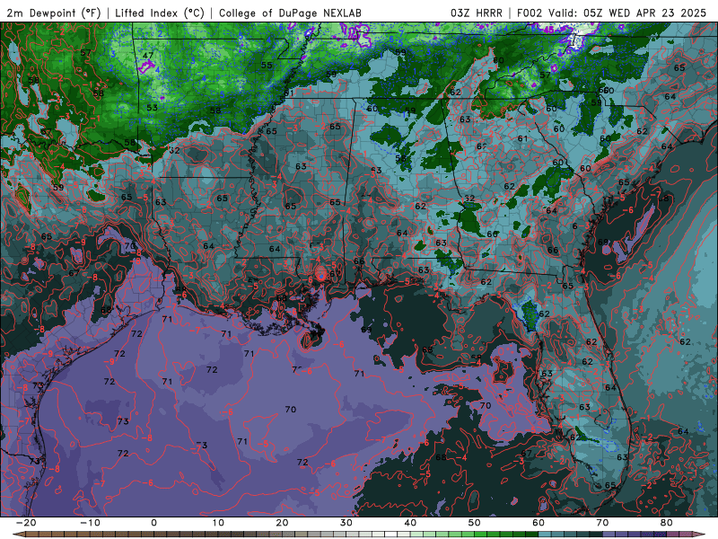
Task: Click the "-10" color scale label
Action: 90,523
